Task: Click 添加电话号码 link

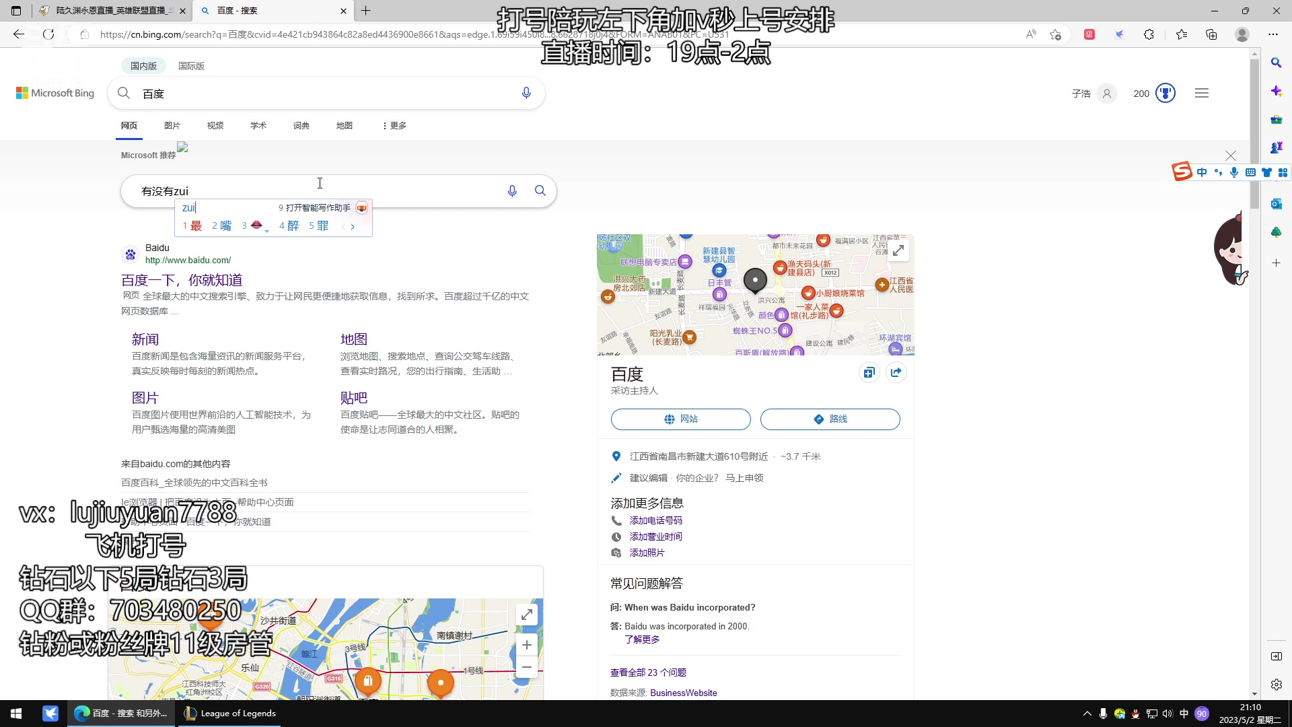Action: (655, 520)
